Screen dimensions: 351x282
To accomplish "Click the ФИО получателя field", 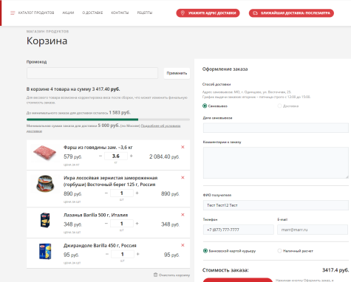I will [276, 205].
